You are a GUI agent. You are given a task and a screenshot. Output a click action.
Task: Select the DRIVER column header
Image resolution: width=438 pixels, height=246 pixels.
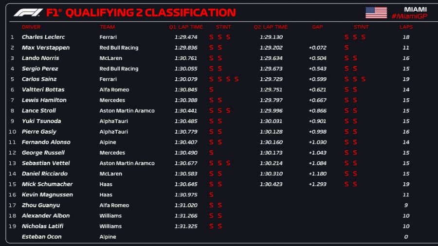click(x=31, y=27)
